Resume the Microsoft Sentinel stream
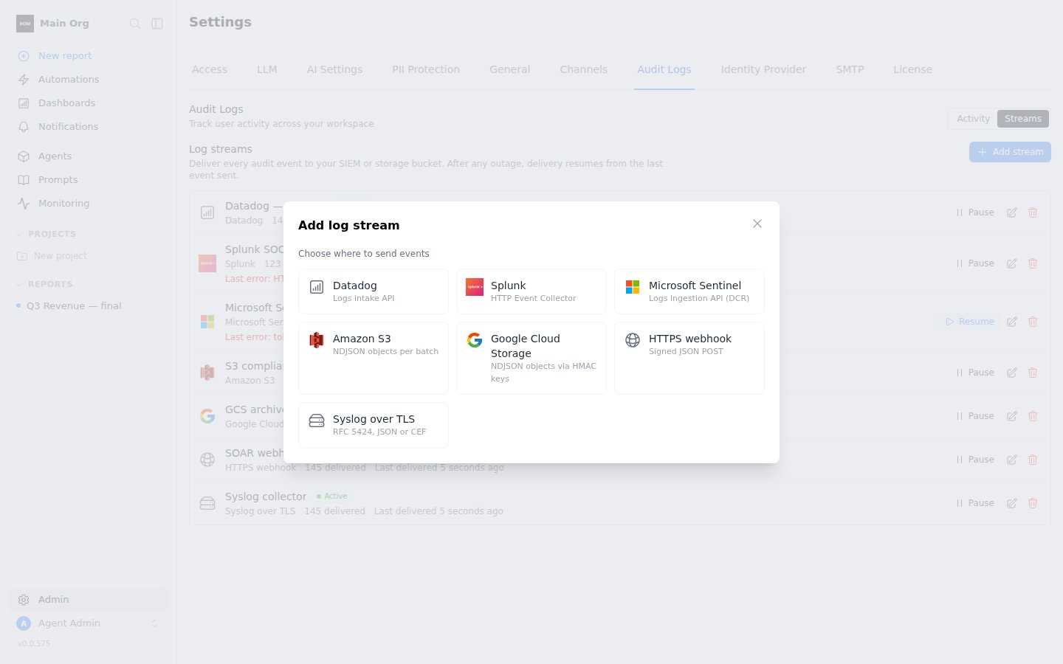1063x664 pixels. pos(970,322)
